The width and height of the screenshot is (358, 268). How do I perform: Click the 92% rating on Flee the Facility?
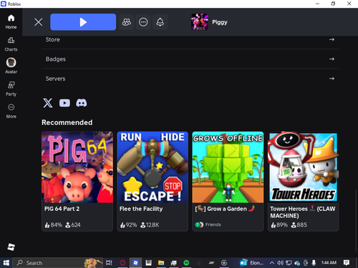click(x=129, y=225)
